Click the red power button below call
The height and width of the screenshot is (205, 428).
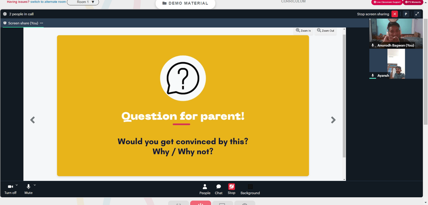click(x=200, y=203)
